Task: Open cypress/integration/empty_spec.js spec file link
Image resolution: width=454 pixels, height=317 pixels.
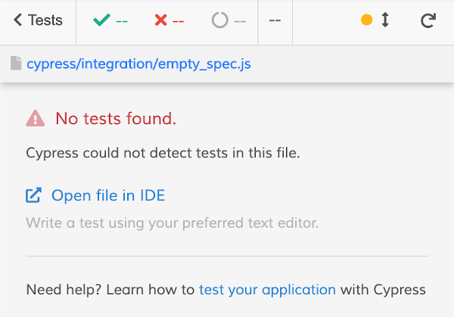Action: (138, 64)
